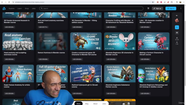186x105 pixels.
Task: Click the Sign up button
Action: (158, 8)
